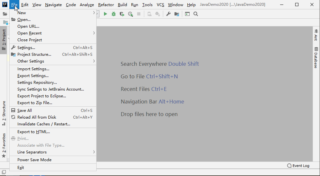Select Open URL... menu entry
The width and height of the screenshot is (320, 176).
point(53,26)
